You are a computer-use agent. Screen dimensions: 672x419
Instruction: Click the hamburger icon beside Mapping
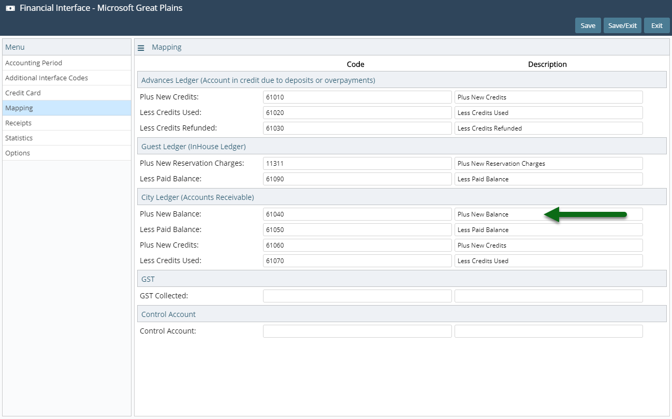141,48
